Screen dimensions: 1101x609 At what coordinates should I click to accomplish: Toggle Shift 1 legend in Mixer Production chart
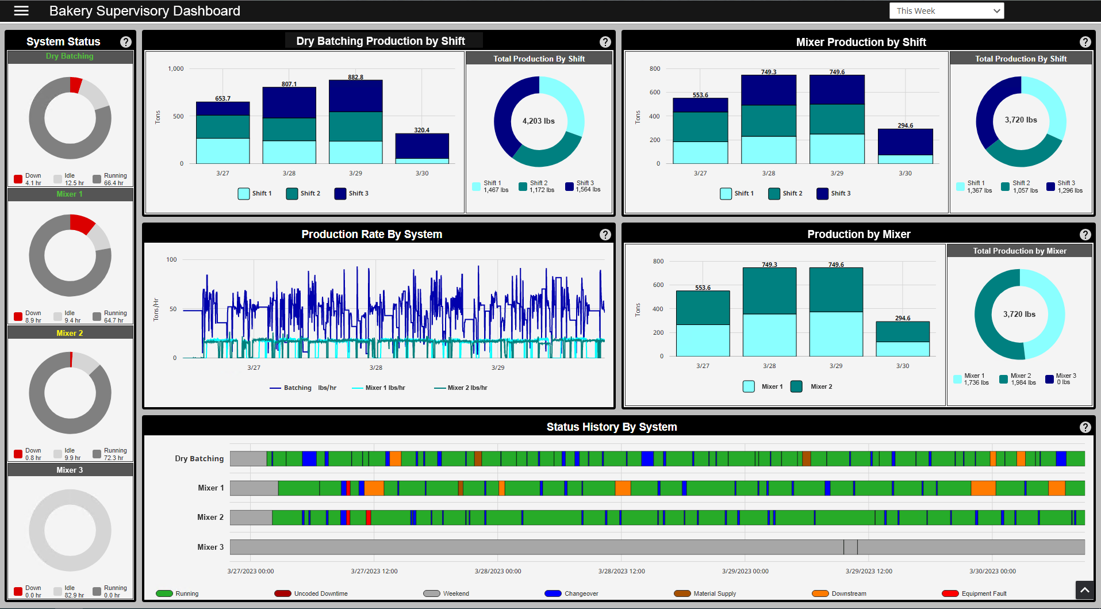[x=737, y=193]
